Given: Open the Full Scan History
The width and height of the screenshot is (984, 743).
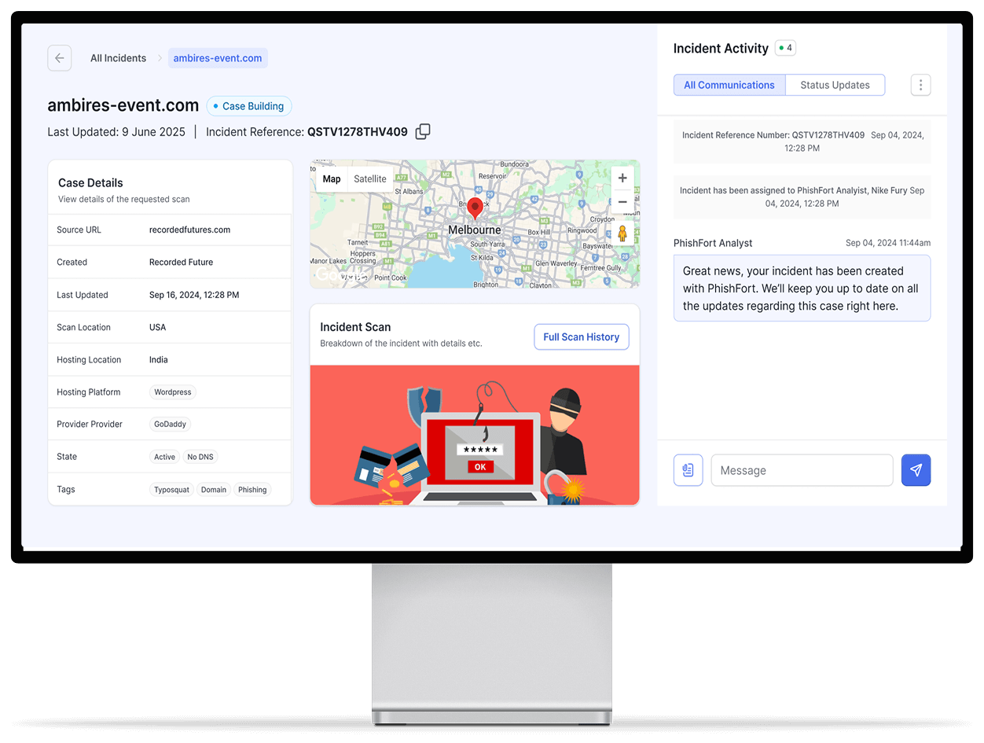Looking at the screenshot, I should pos(581,337).
